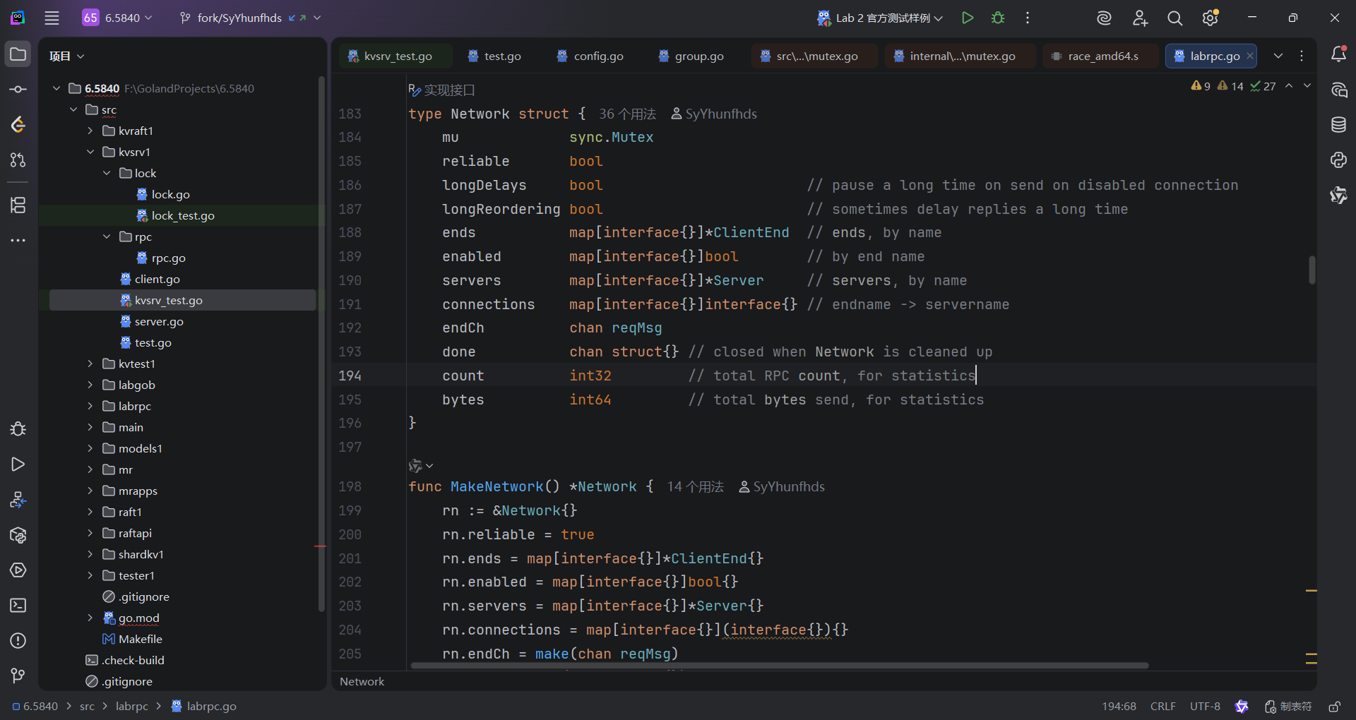Click the Debug bug icon in the top toolbar
1356x720 pixels.
tap(998, 18)
